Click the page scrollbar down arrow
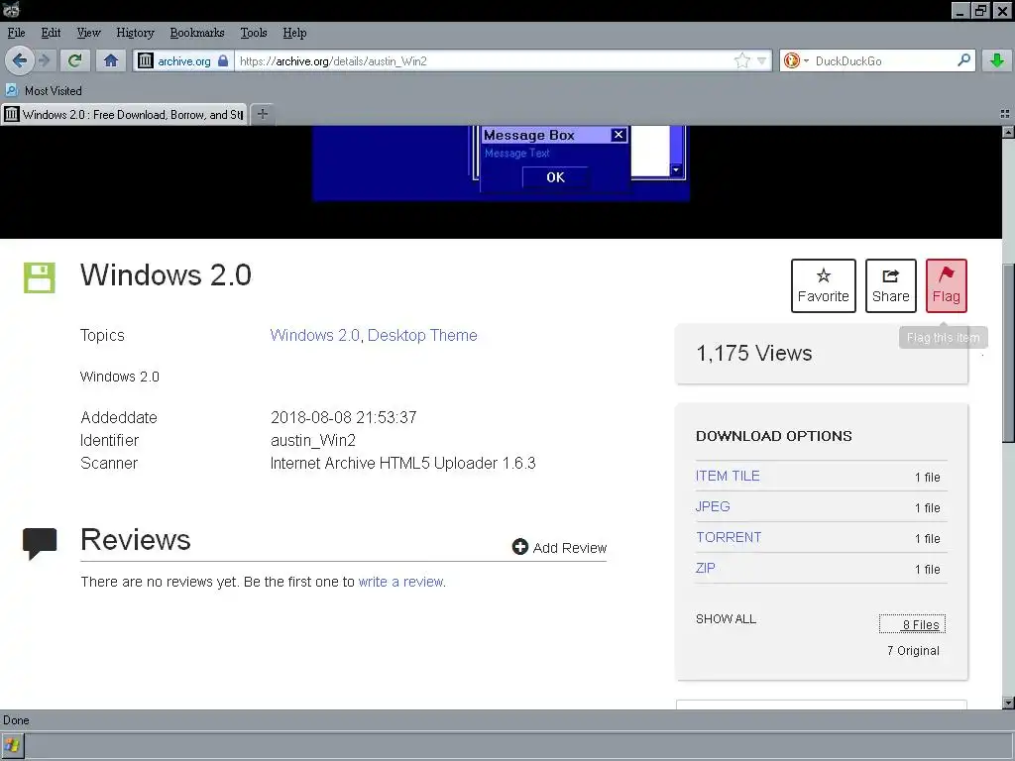Image resolution: width=1015 pixels, height=761 pixels. point(1008,703)
